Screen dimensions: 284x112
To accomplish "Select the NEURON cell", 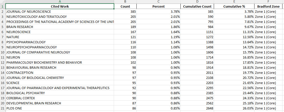I will 60,58.
